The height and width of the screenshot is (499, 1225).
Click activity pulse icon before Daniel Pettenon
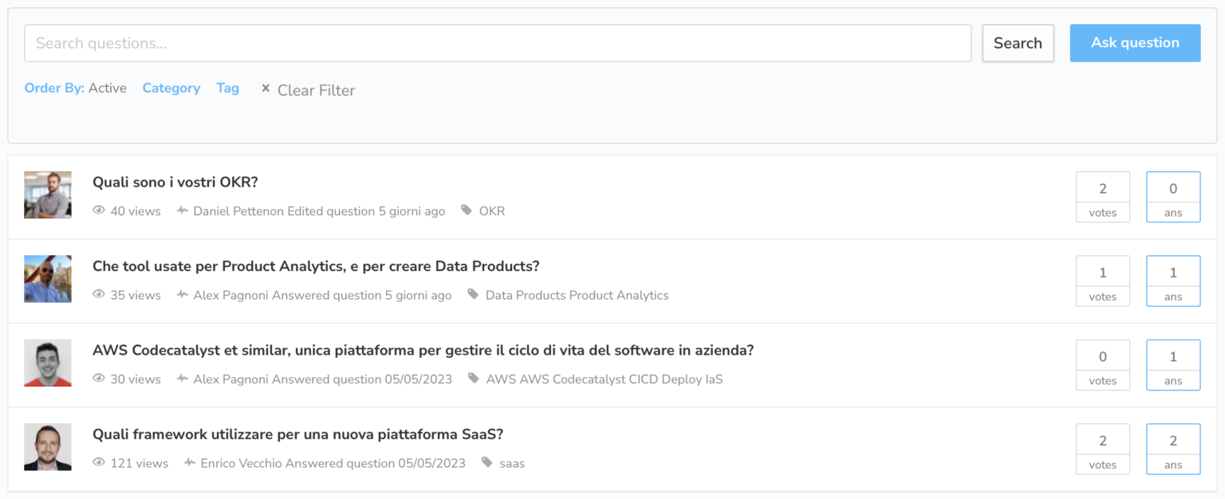[183, 211]
